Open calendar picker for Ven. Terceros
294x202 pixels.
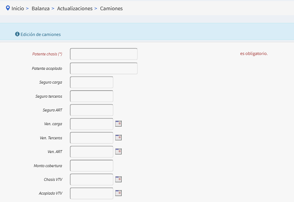coord(118,137)
